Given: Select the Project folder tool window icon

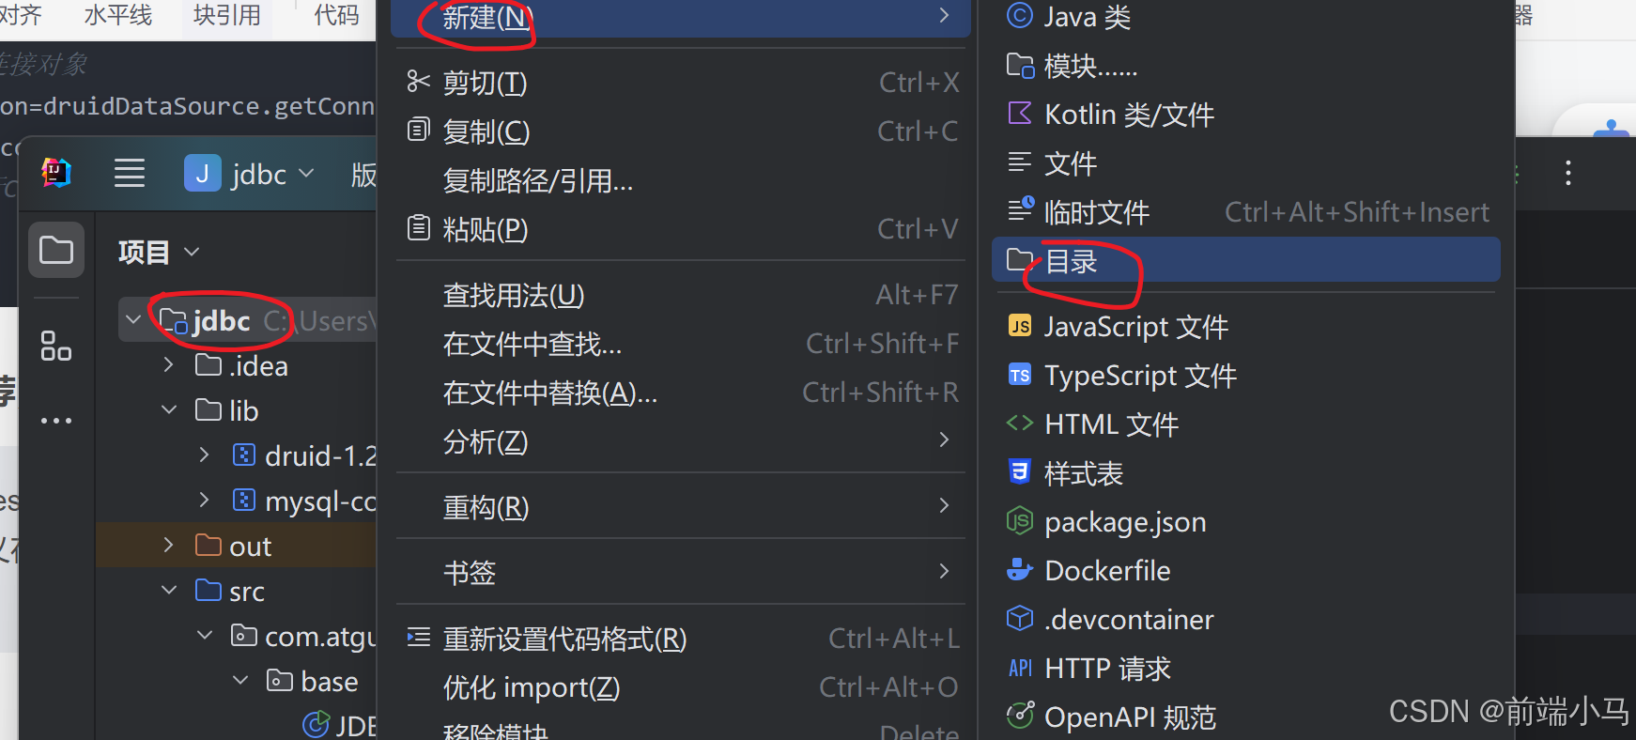Looking at the screenshot, I should (56, 250).
